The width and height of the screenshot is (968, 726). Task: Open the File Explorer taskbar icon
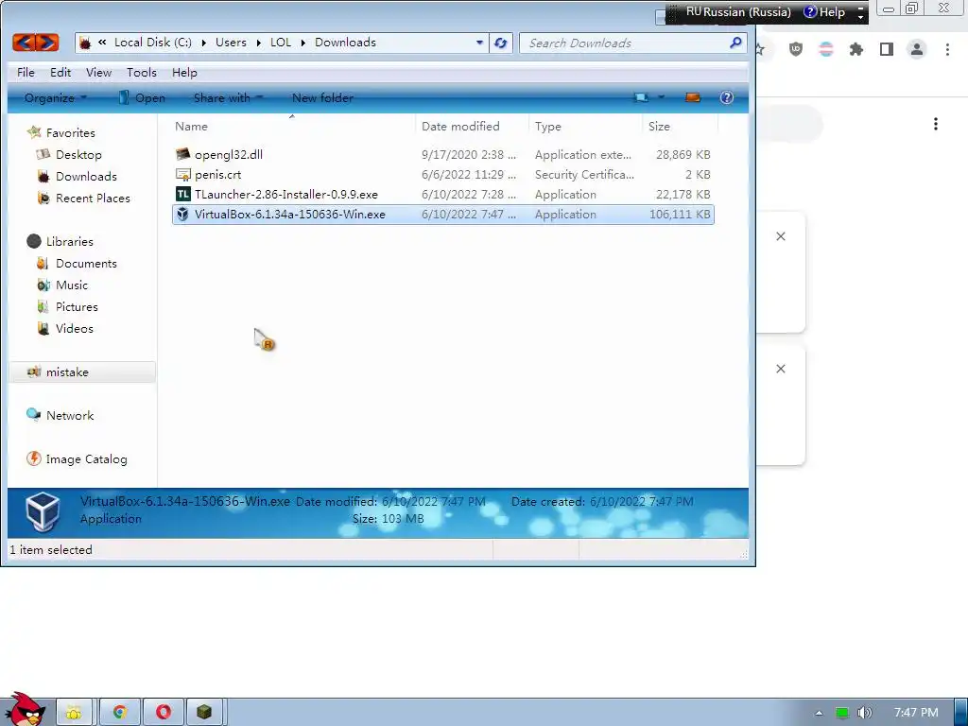point(75,713)
